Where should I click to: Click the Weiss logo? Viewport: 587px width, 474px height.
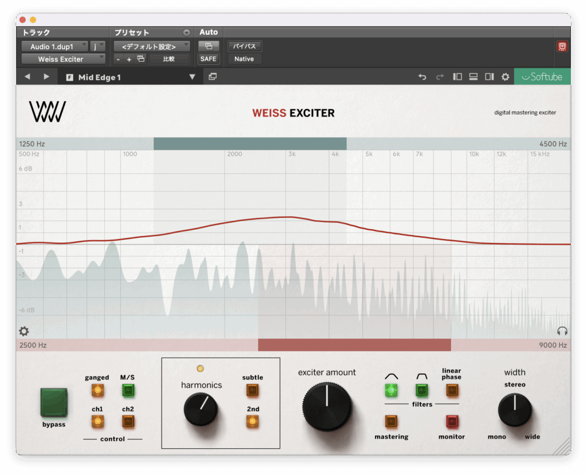point(48,112)
